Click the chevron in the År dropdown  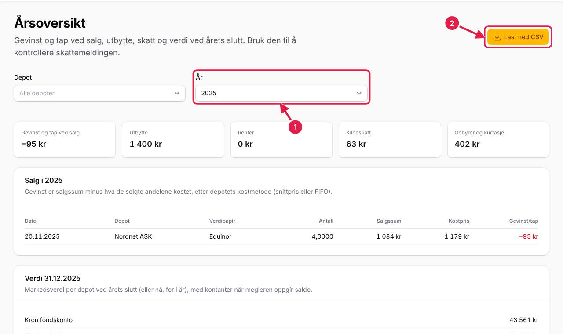[x=359, y=93]
